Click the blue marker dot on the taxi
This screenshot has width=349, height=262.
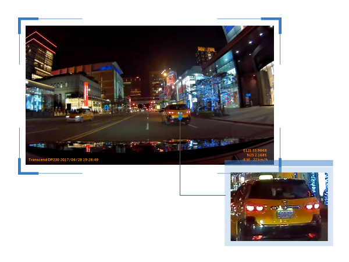pos(180,117)
